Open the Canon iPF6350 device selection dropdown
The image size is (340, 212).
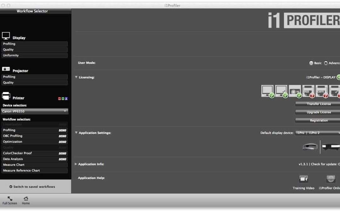(x=34, y=111)
